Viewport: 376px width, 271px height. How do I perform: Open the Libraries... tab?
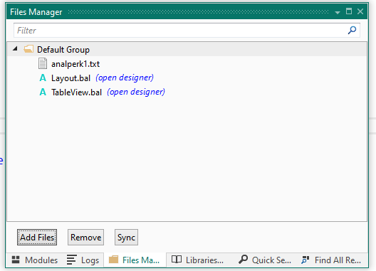coord(197,260)
